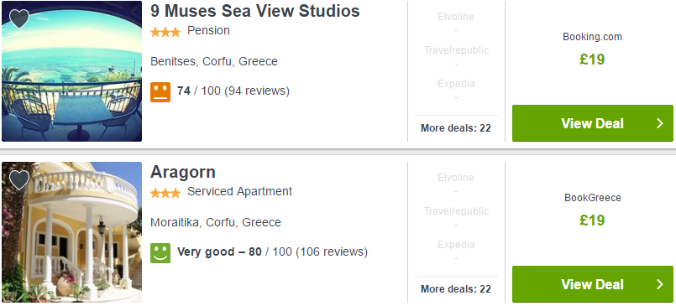This screenshot has height=306, width=676.
Task: Click chevron arrow on BookGreece View Deal button
Action: pos(659,284)
